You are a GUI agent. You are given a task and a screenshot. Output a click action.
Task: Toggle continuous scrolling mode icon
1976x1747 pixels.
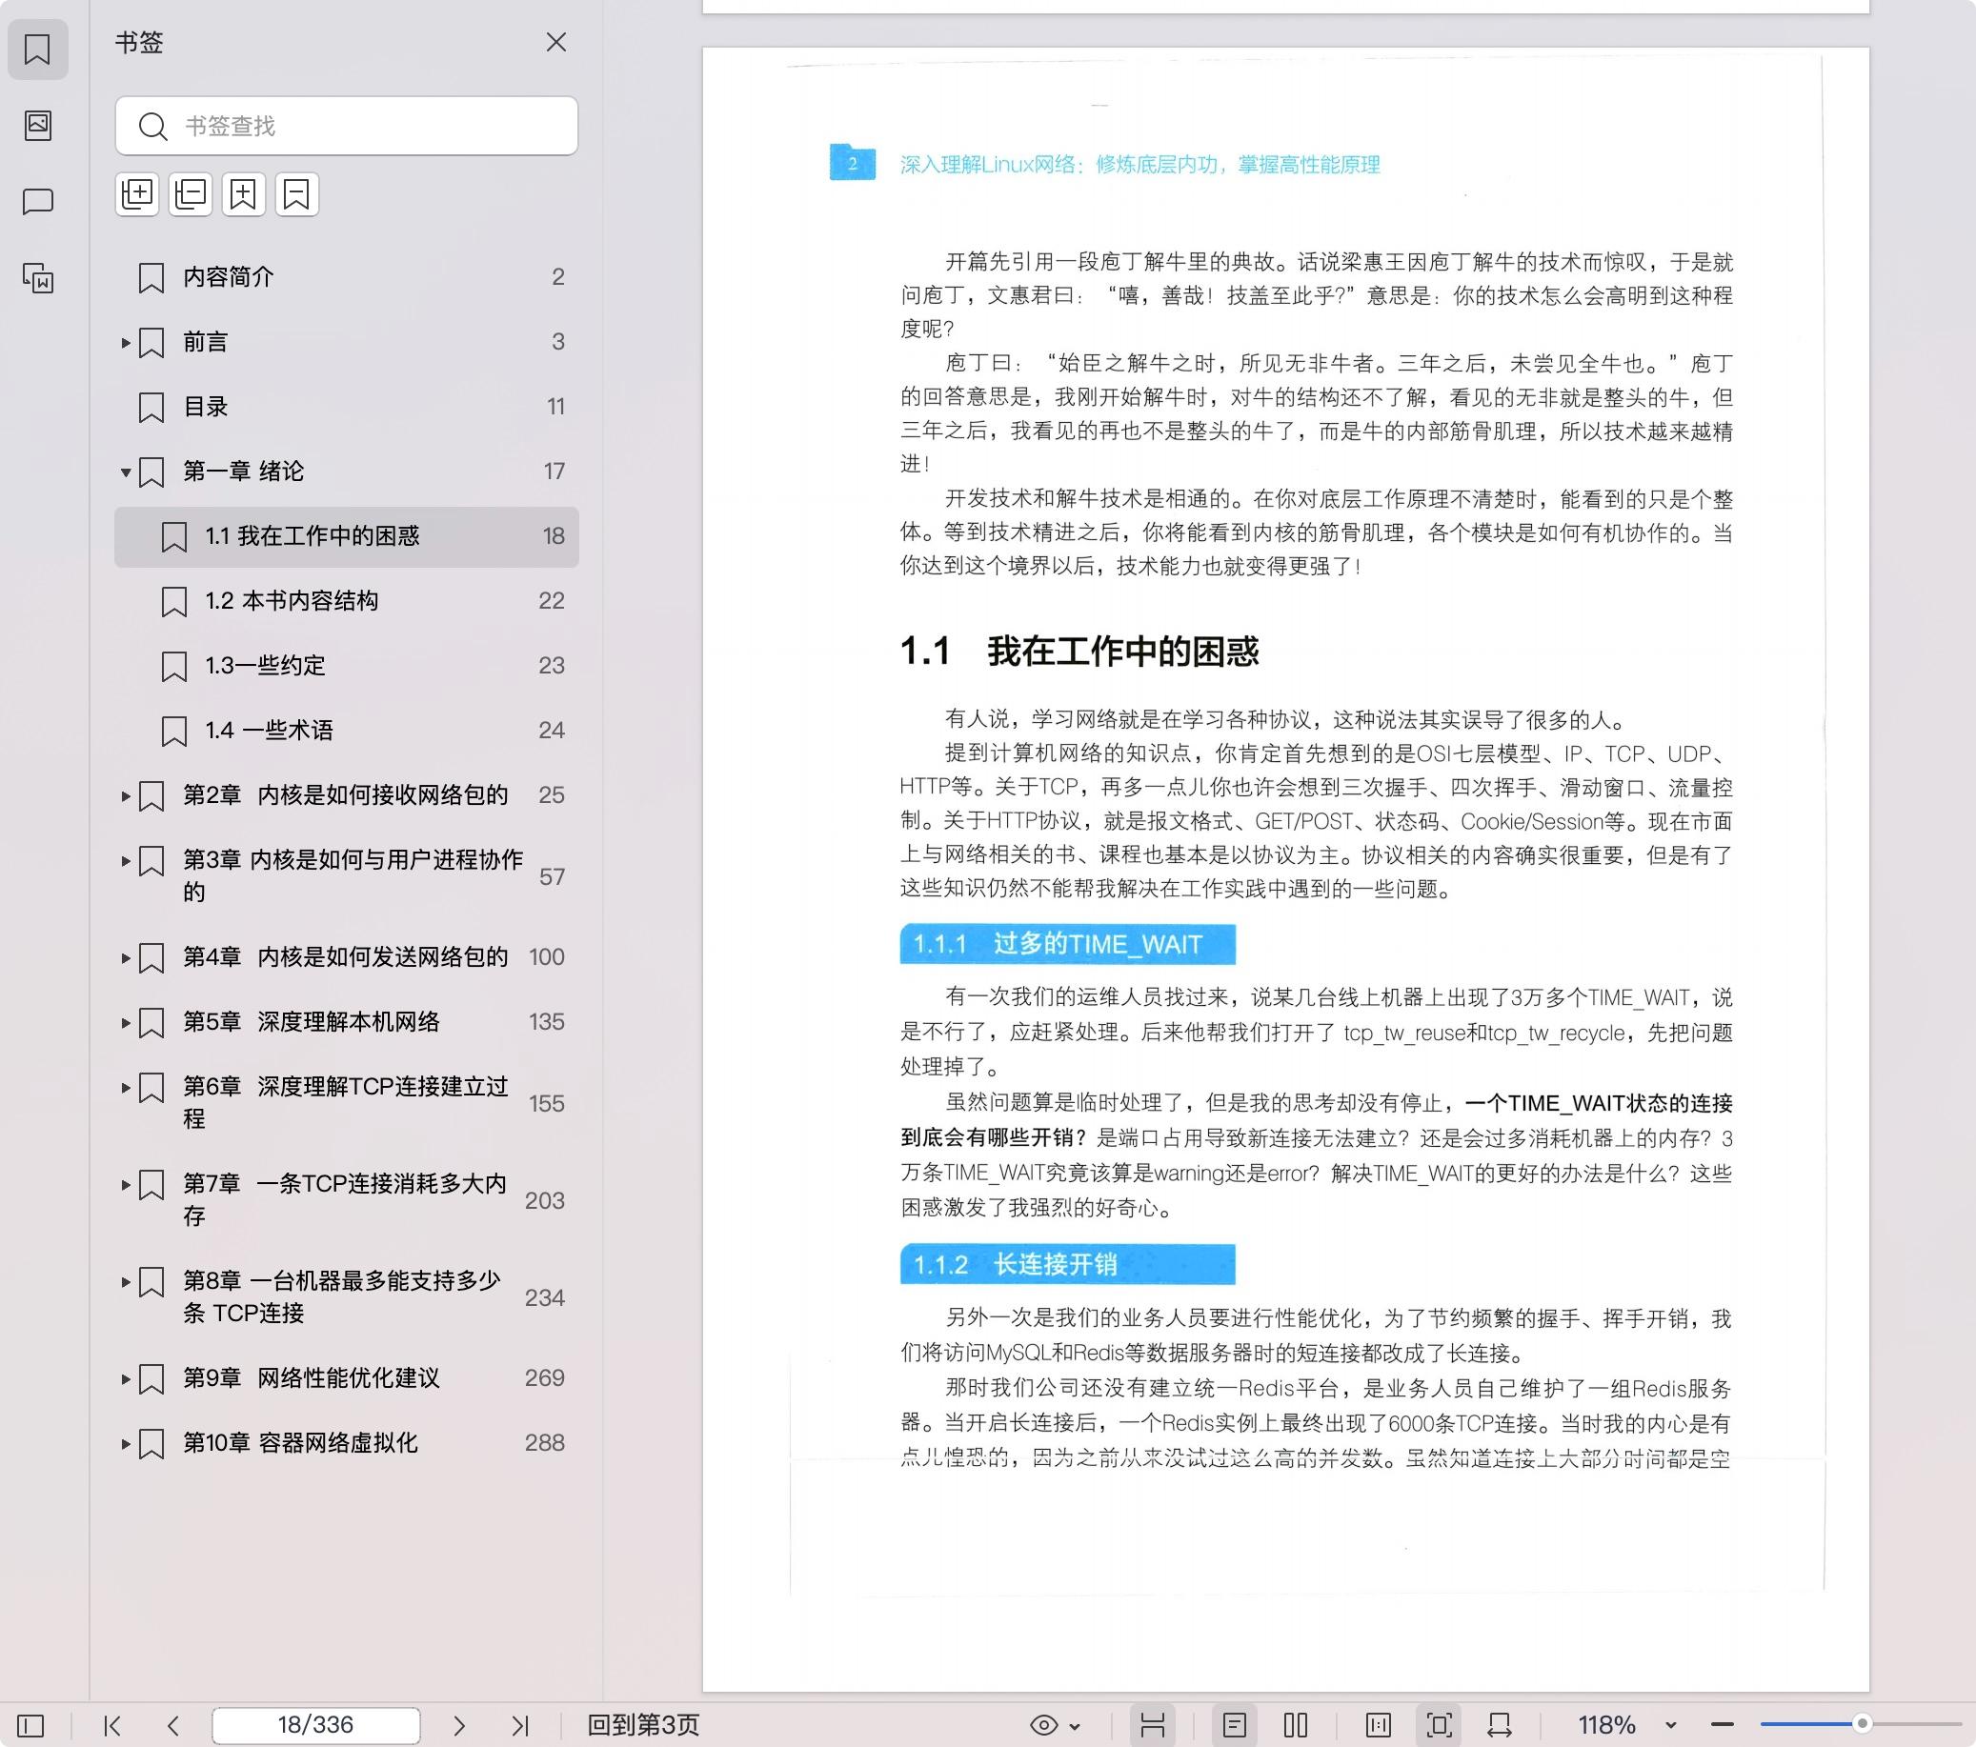point(1152,1725)
